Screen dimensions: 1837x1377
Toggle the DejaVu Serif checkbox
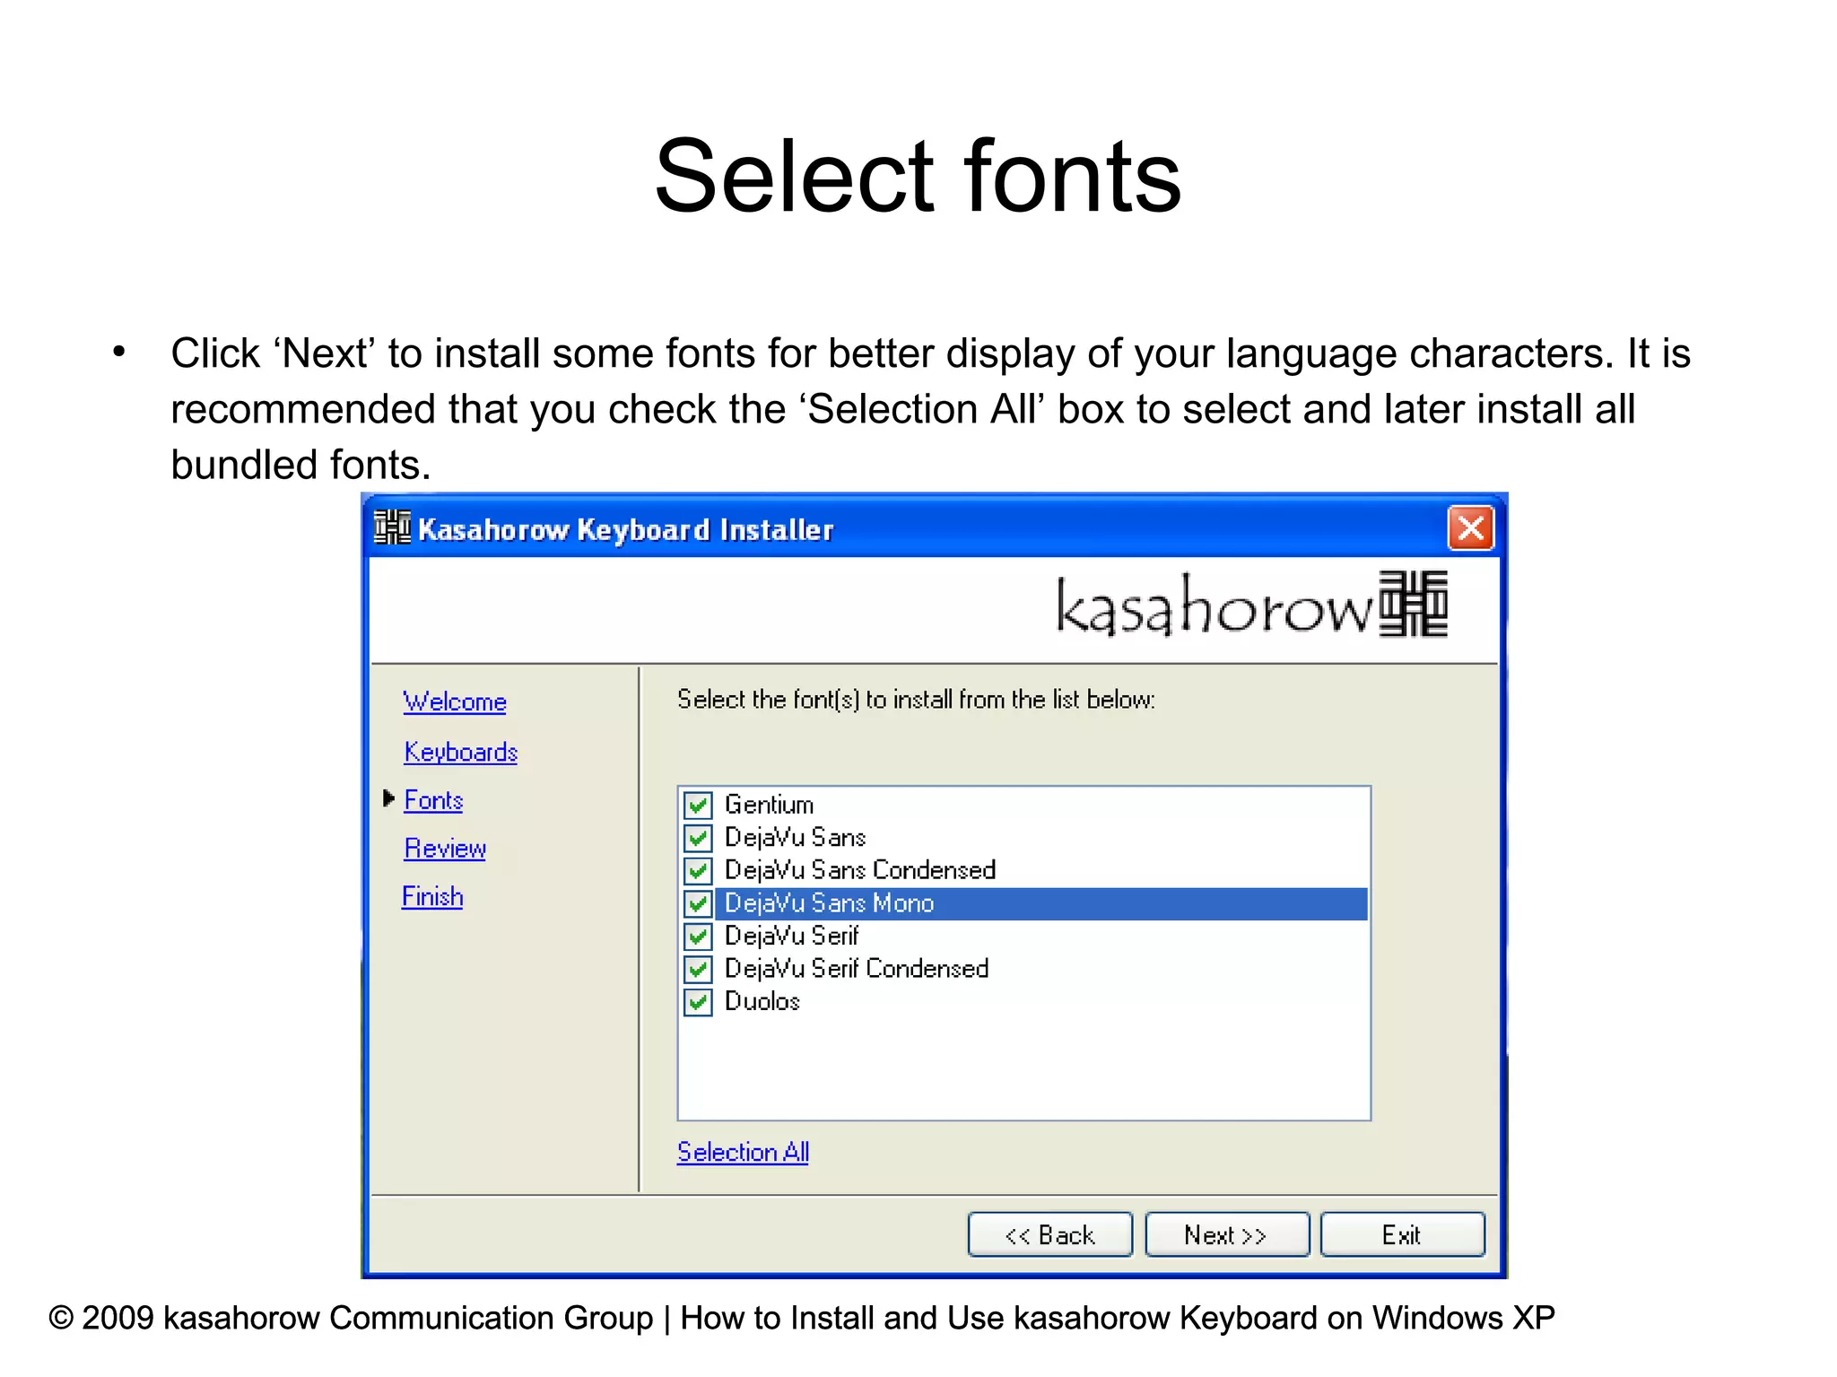pyautogui.click(x=698, y=937)
